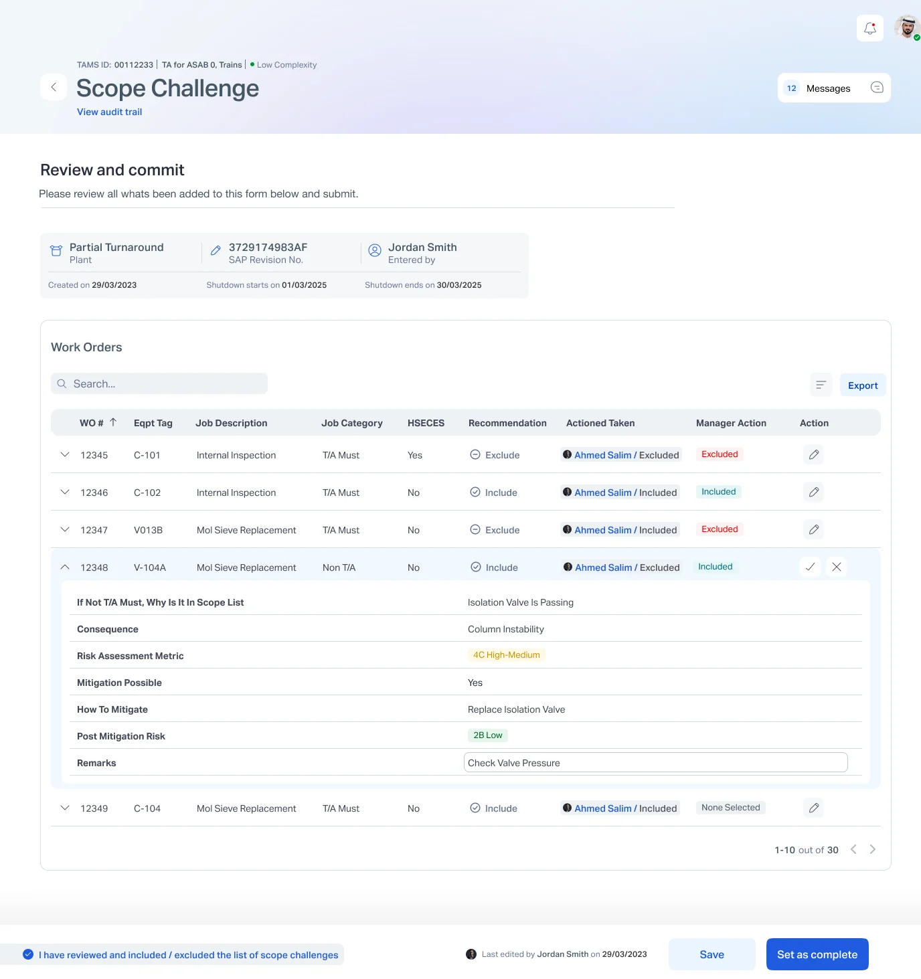Open the notifications bell
The width and height of the screenshot is (921, 979).
(870, 28)
